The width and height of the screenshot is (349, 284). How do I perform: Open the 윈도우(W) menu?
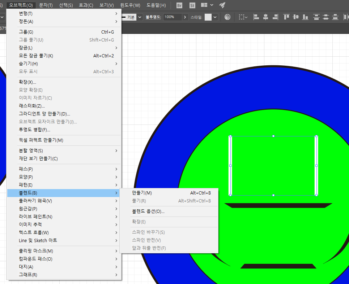click(x=130, y=5)
